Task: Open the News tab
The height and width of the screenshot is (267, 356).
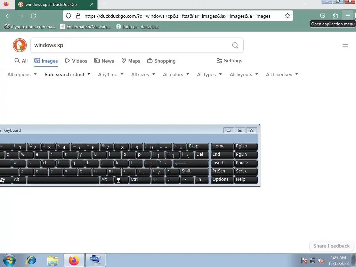Action: (x=104, y=61)
